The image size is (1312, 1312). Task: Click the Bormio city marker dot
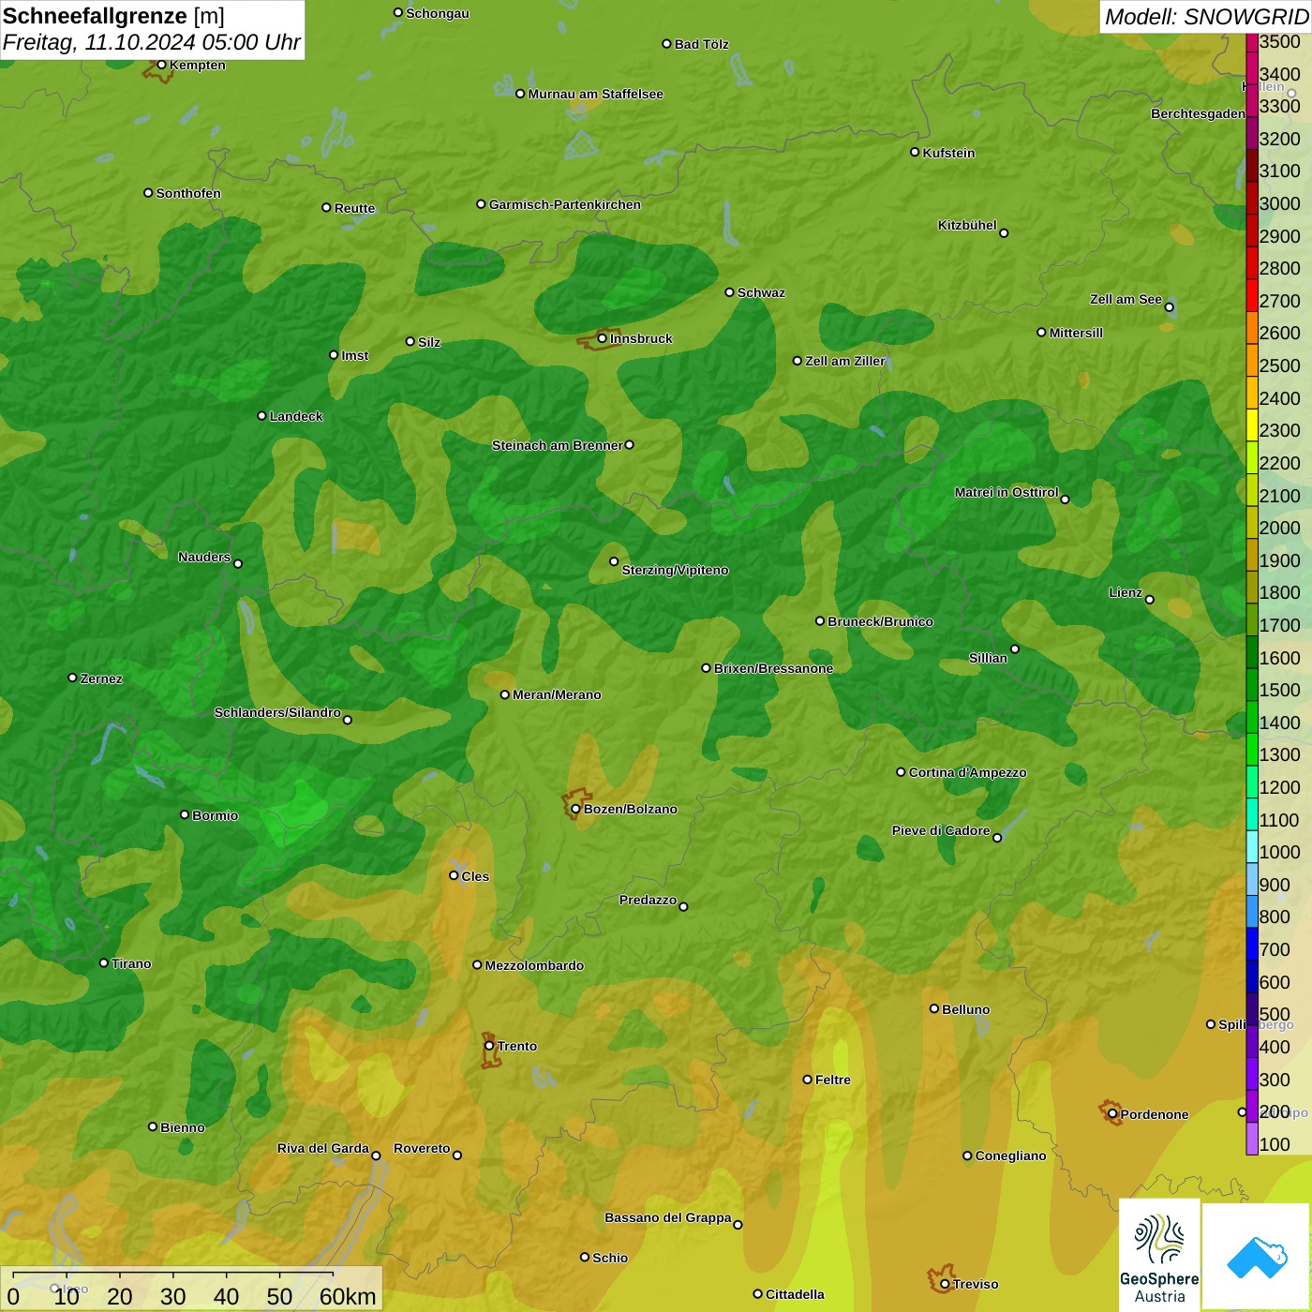[x=185, y=814]
